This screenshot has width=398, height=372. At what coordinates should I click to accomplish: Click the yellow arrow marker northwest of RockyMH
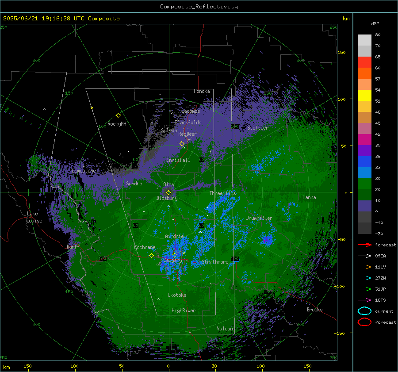coord(92,108)
